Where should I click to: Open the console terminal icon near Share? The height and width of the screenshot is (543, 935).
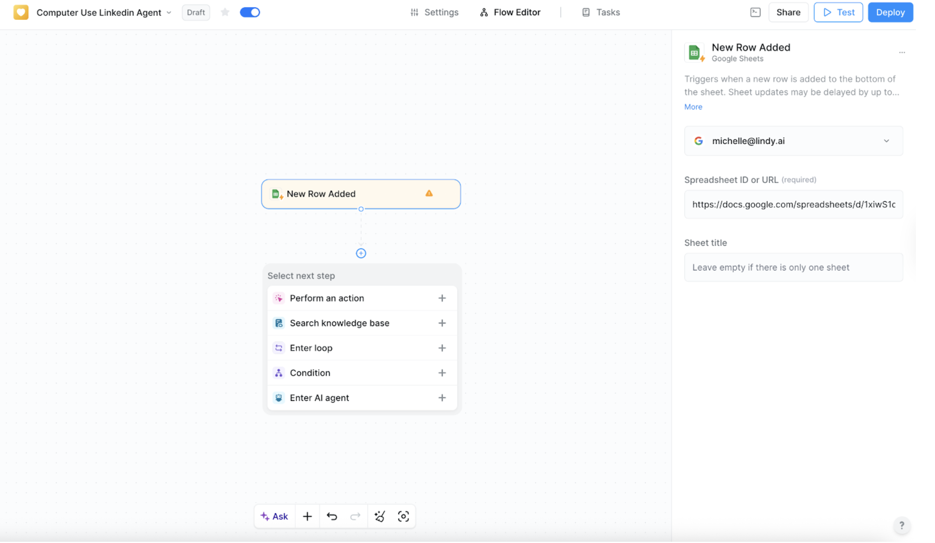756,12
